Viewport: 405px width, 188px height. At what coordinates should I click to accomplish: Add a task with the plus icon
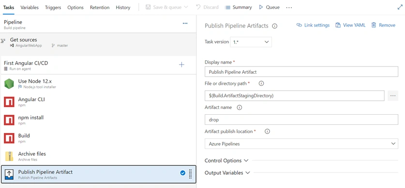181,65
